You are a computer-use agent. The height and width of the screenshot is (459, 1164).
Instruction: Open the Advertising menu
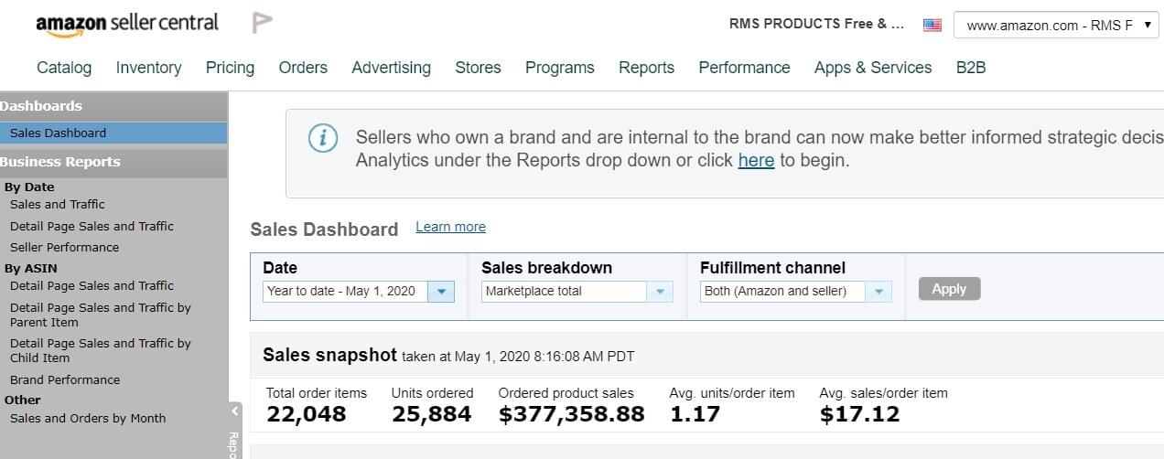pyautogui.click(x=391, y=68)
